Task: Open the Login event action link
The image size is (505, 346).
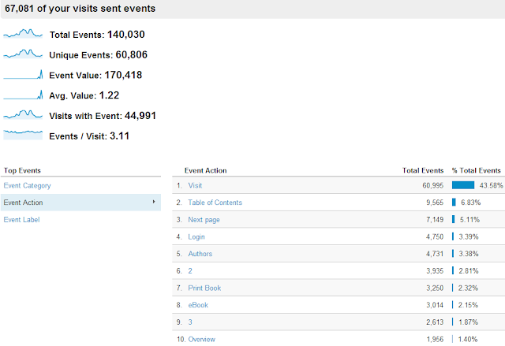Action: coord(196,236)
